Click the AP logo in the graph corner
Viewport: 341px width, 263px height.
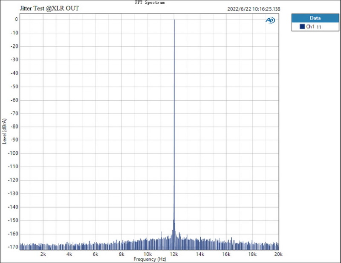tap(270, 20)
